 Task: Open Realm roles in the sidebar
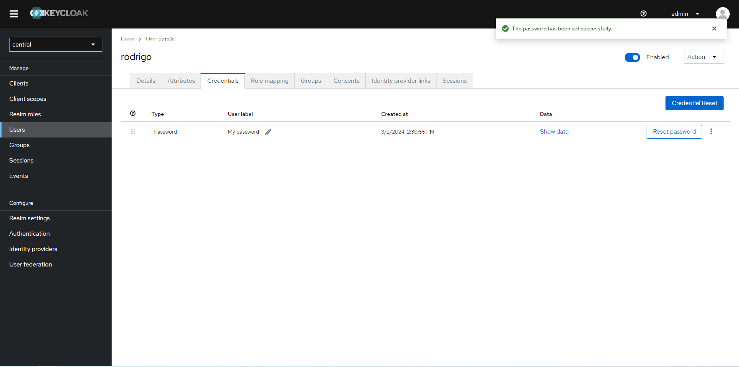click(56, 114)
